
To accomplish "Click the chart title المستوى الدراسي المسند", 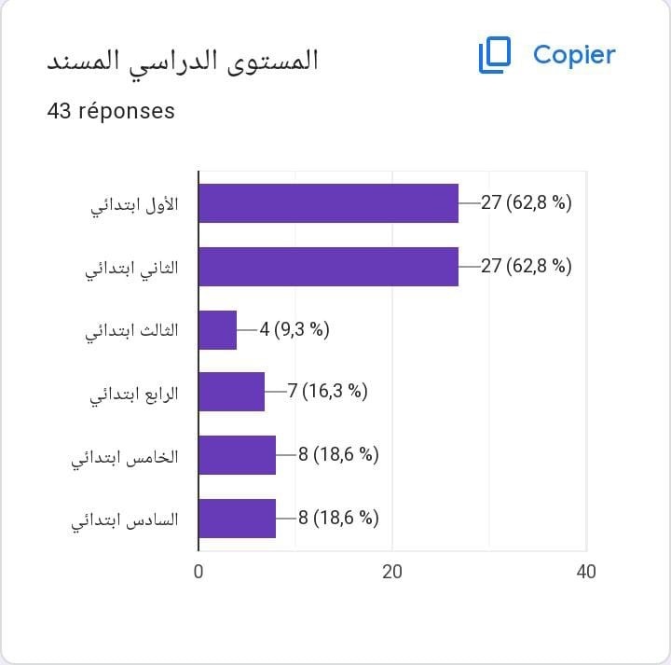I will (183, 61).
